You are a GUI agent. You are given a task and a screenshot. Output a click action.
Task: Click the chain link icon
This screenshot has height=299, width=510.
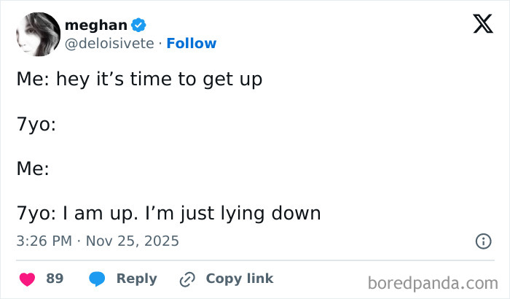(x=188, y=279)
